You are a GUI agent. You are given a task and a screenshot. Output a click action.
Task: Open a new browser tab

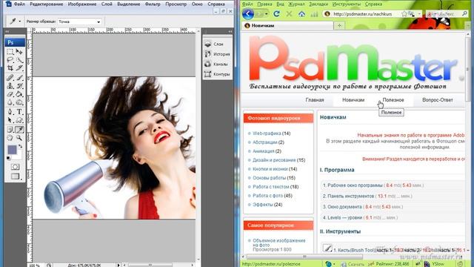[339, 26]
